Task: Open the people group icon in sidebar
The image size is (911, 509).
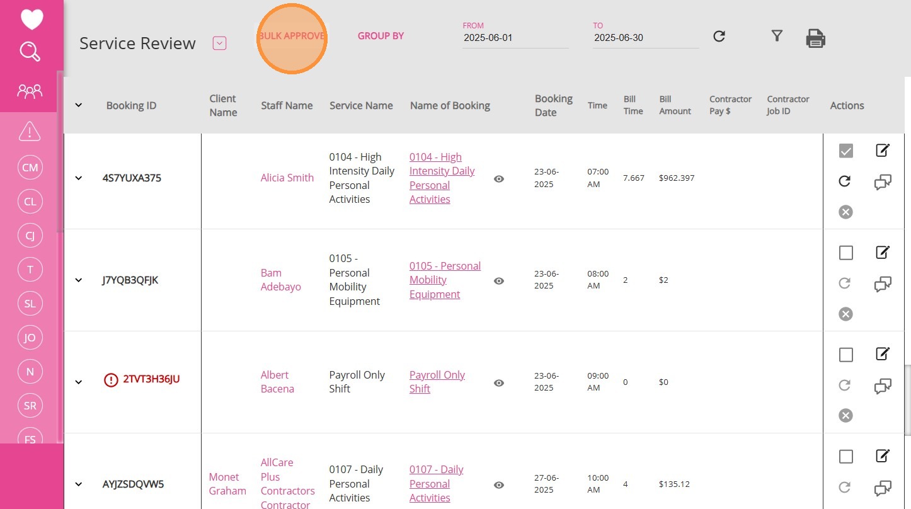Action: pos(30,92)
